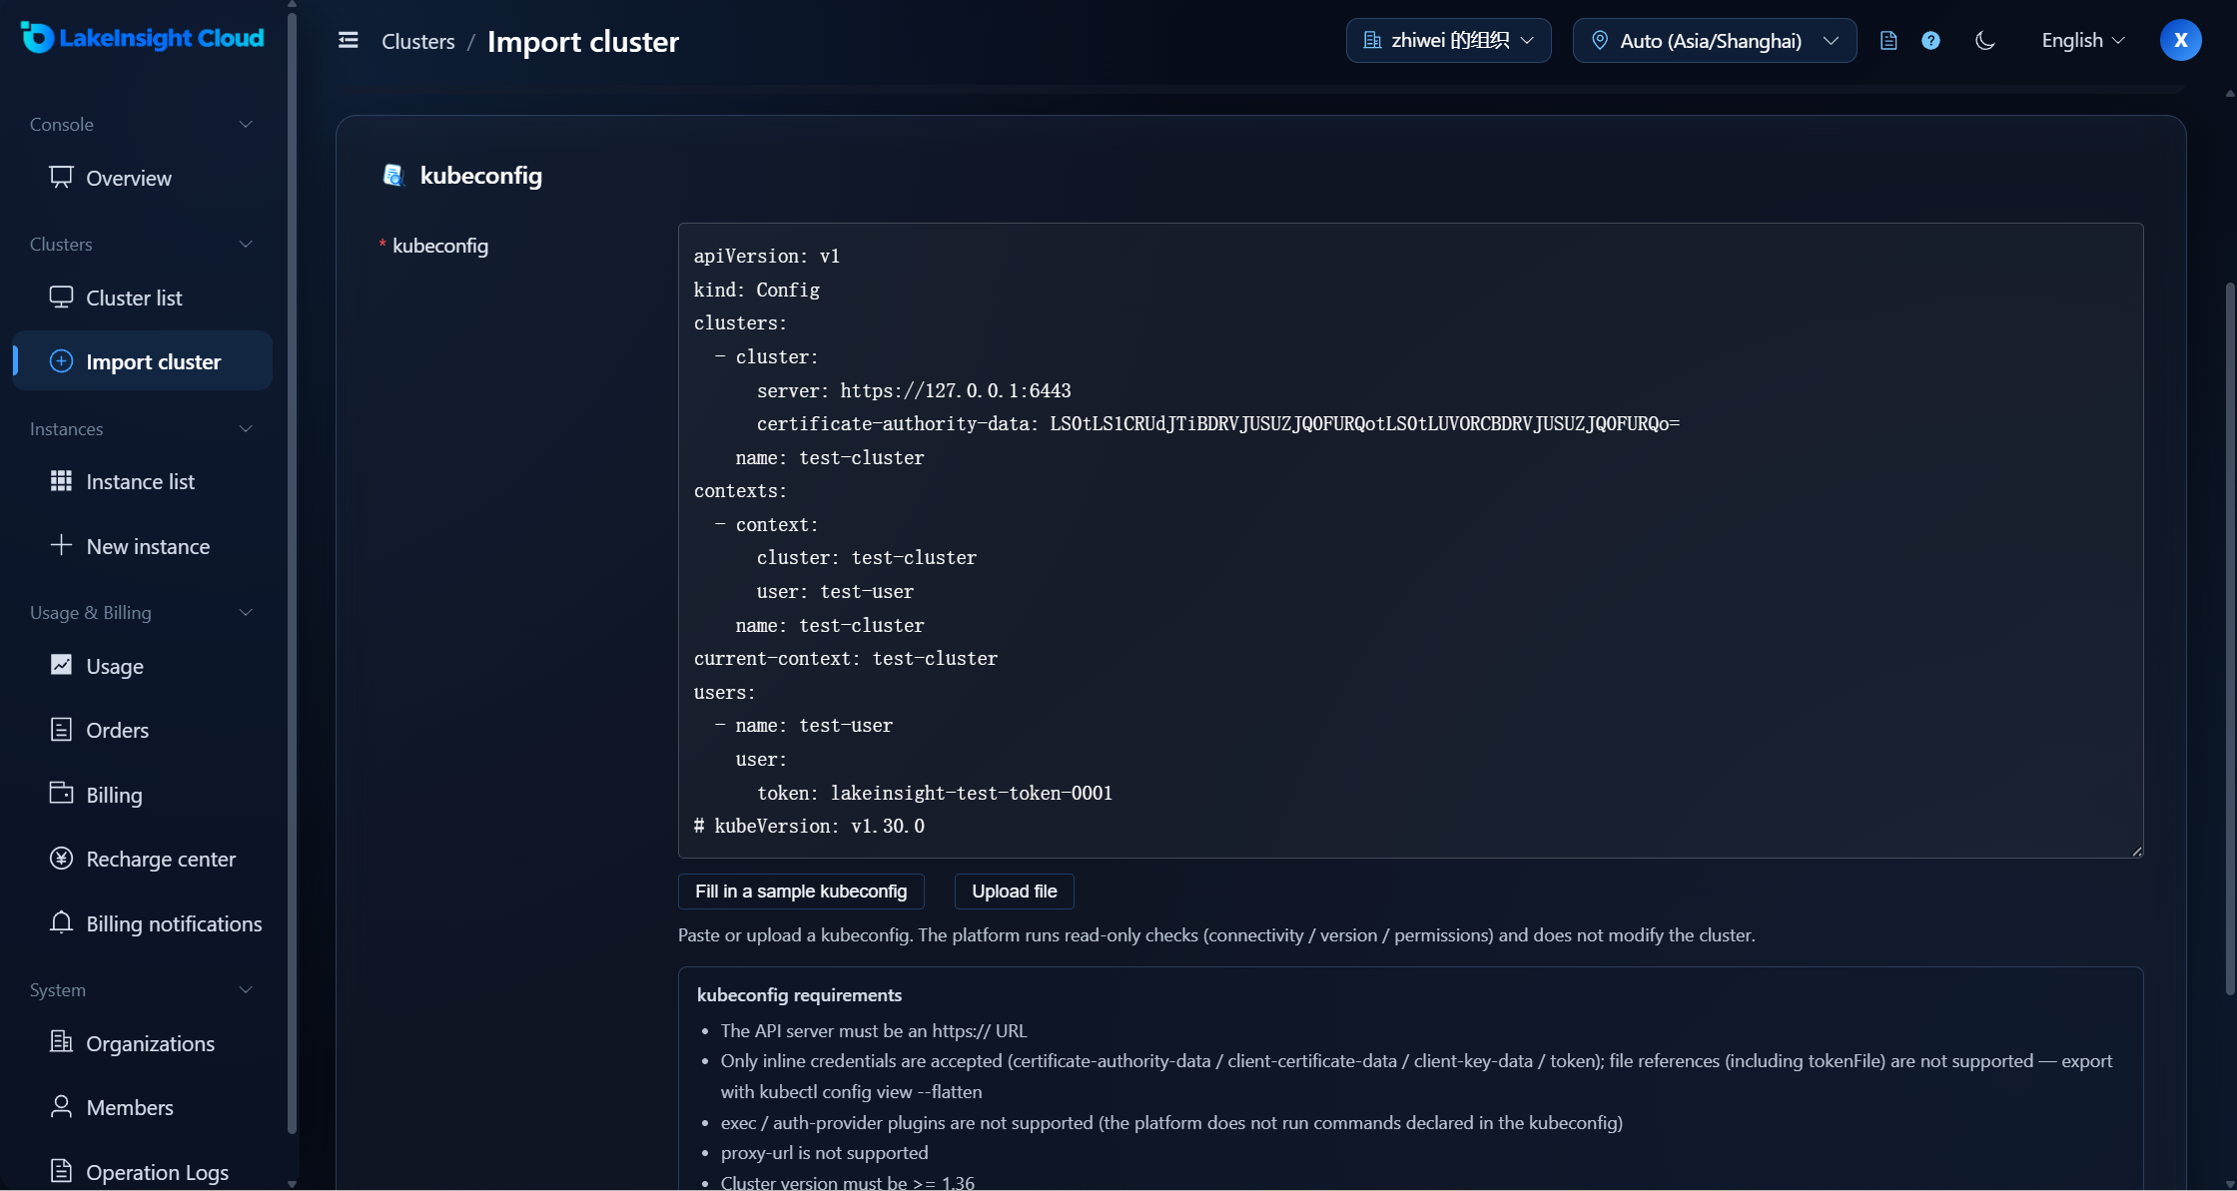Screen dimensions: 2237x1191
Task: Click the main page vertical scrollbar
Action: pyautogui.click(x=2230, y=639)
